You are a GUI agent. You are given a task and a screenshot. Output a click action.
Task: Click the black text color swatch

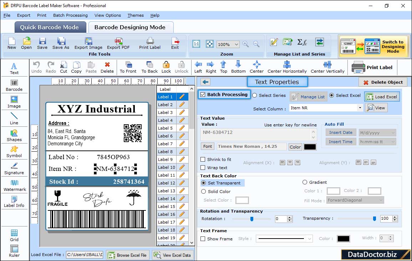click(310, 147)
